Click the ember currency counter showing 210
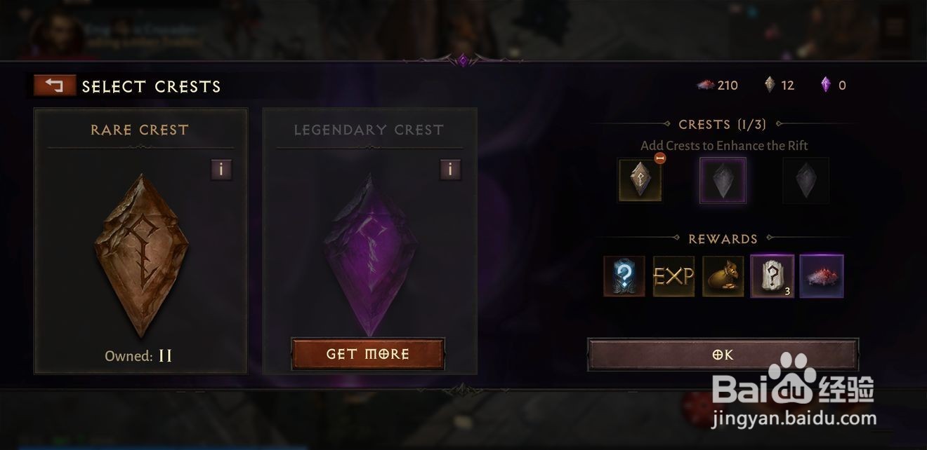The width and height of the screenshot is (927, 450). point(717,86)
